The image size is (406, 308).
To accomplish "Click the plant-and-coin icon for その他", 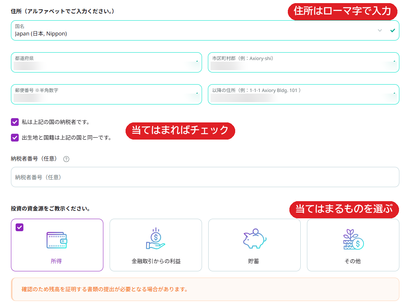I will [x=353, y=239].
